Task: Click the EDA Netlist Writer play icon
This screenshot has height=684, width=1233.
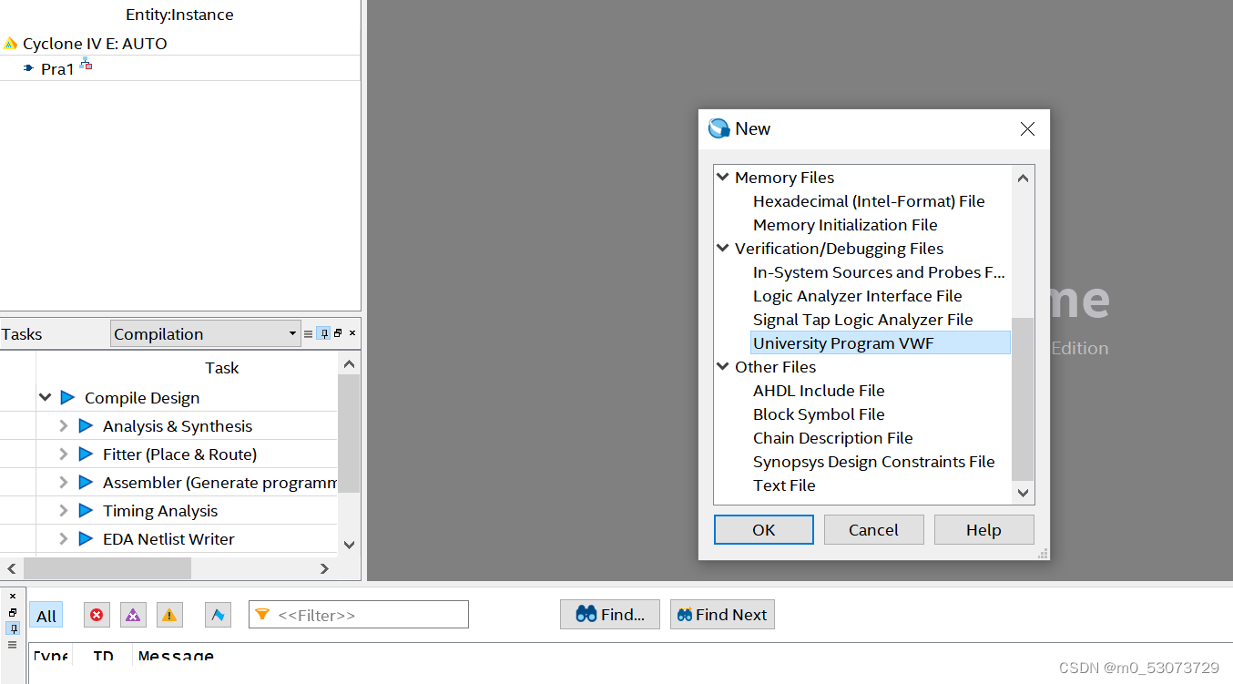Action: click(86, 538)
